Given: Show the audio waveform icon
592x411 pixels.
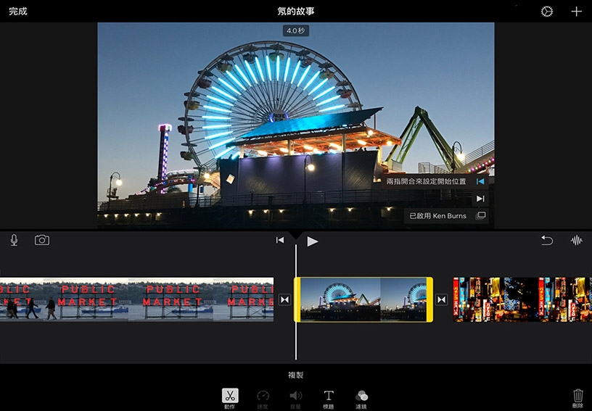Looking at the screenshot, I should click(x=577, y=241).
